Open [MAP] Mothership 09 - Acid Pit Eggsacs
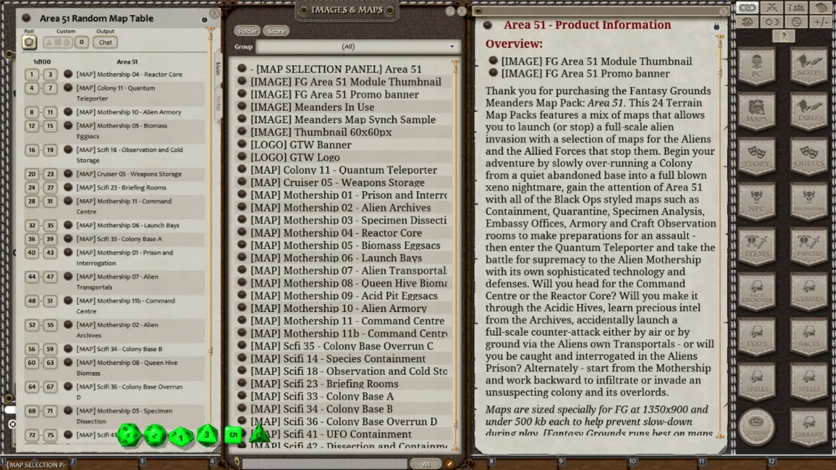 344,296
